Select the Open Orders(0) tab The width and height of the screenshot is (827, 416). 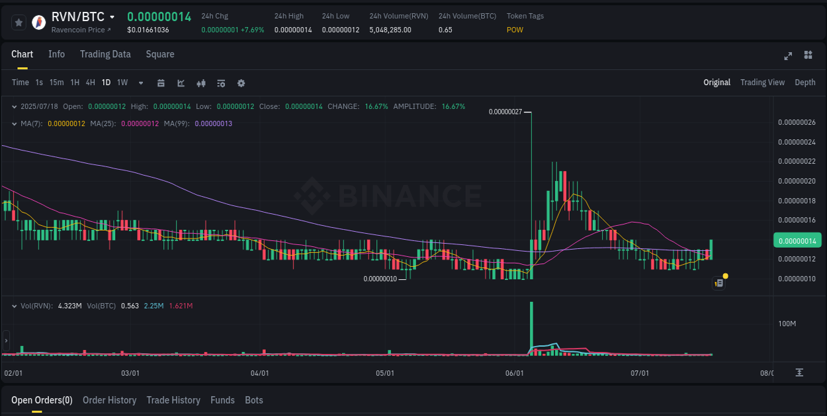coord(42,400)
